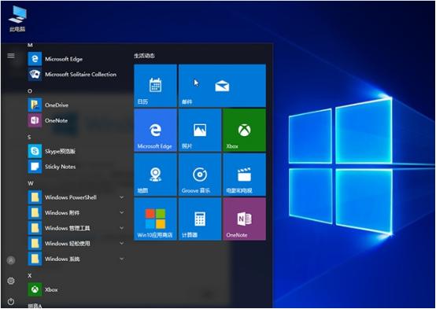Click the Skype预览版 icon
Viewport: 436px width, 309px height.
(x=35, y=151)
